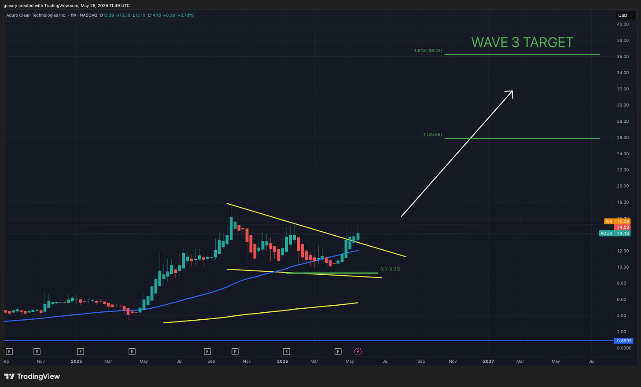Screen dimensions: 641x387
Task: Click the low value L13.10
Action: [x=139, y=15]
